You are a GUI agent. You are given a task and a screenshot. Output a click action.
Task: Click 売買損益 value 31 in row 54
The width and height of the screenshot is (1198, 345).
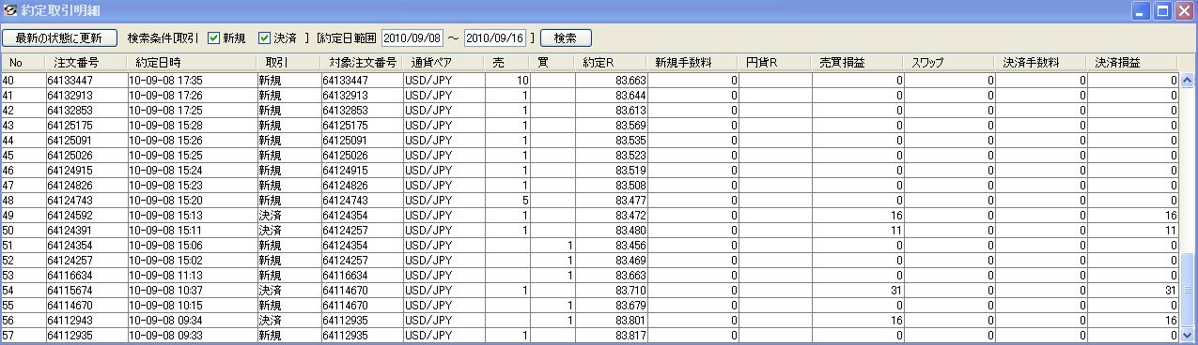click(x=896, y=291)
